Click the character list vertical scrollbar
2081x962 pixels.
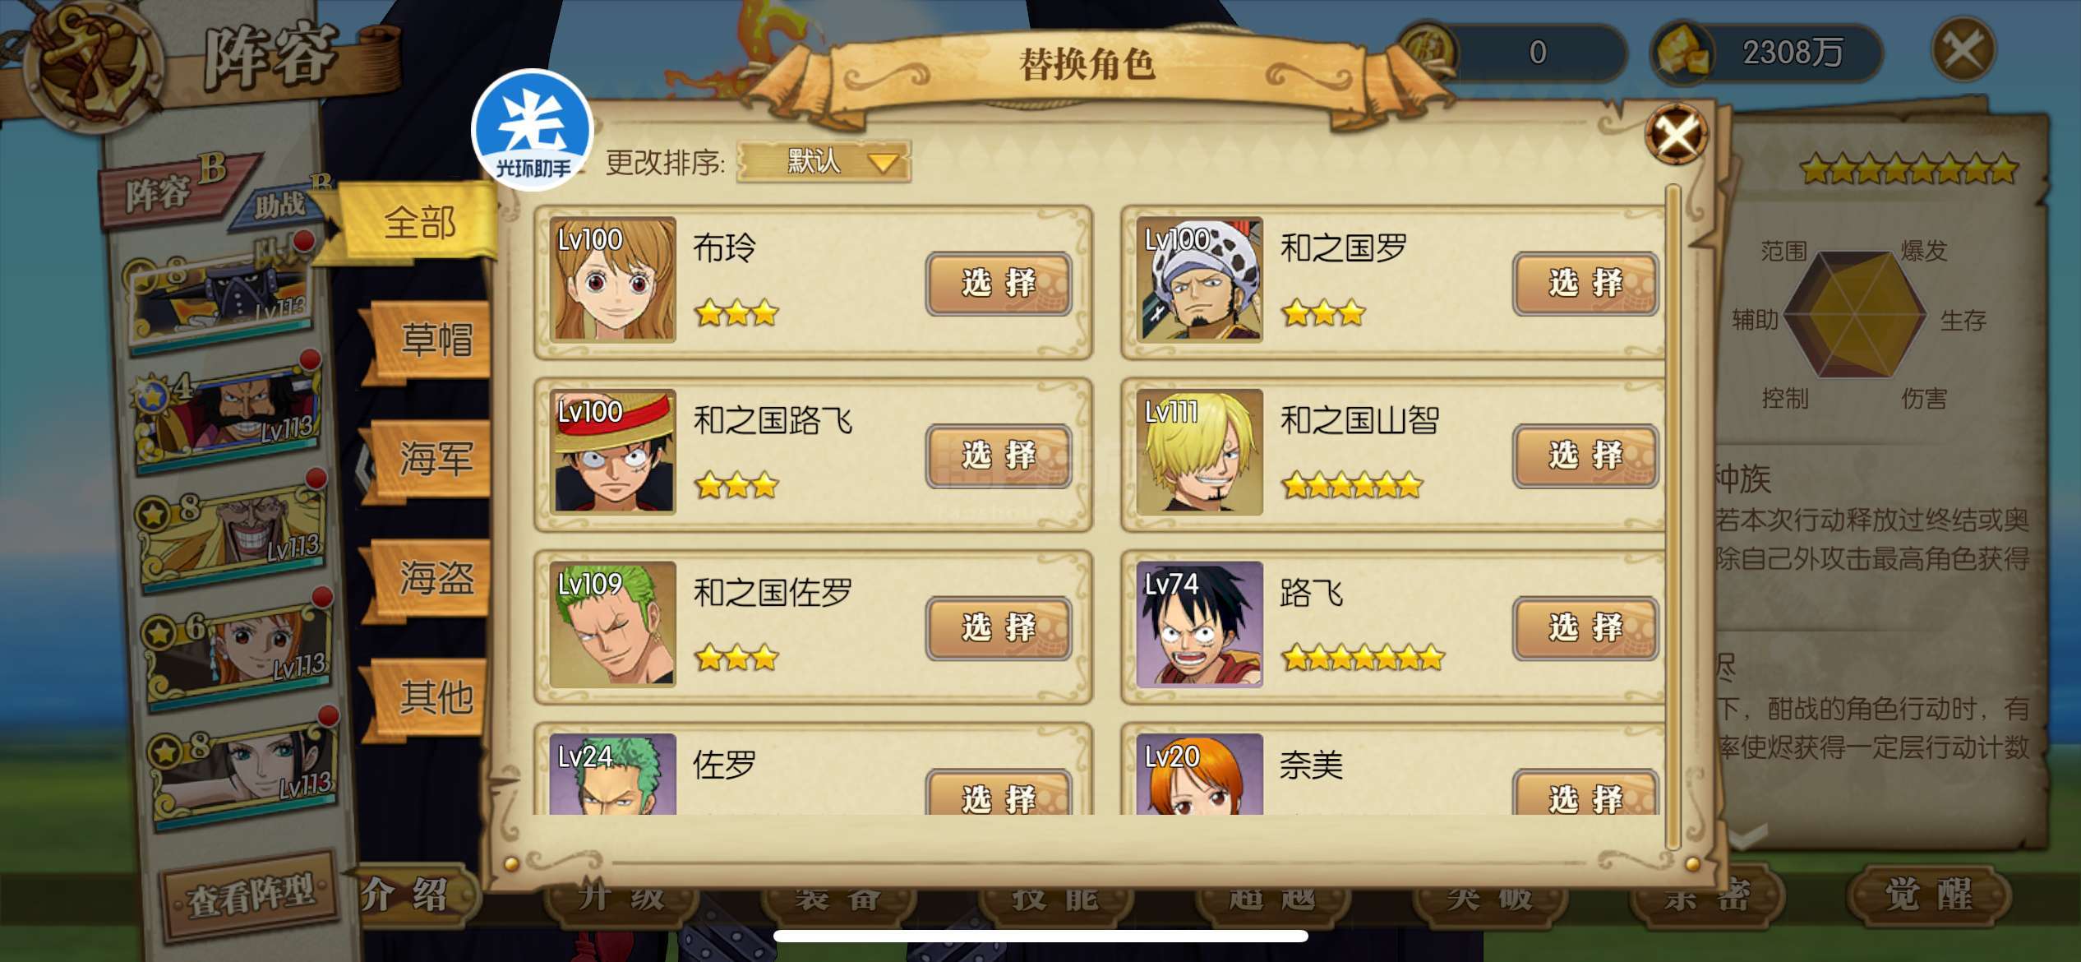1672,518
